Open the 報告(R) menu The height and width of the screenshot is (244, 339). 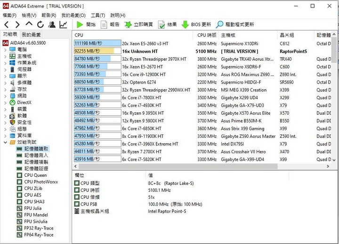[49, 16]
